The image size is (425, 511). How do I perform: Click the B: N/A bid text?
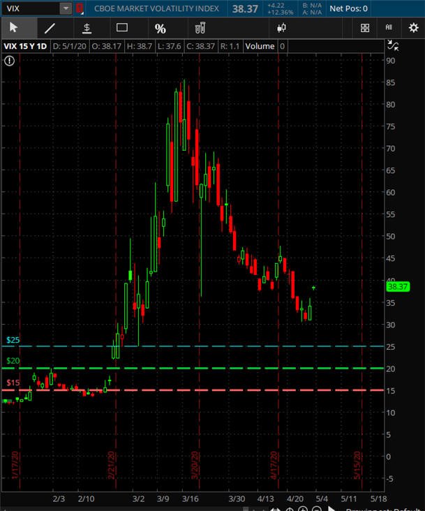[x=312, y=5]
